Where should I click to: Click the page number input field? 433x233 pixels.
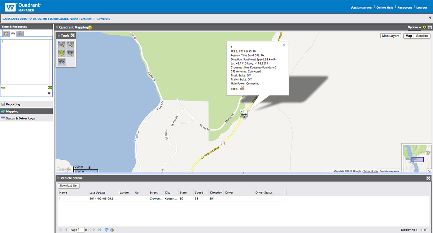[x=80, y=229]
